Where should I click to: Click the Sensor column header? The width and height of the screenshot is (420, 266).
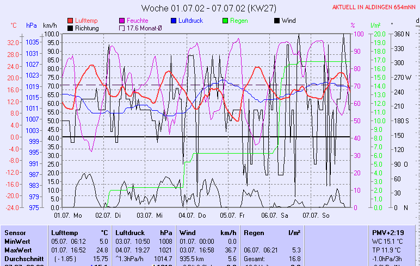pyautogui.click(x=15, y=232)
